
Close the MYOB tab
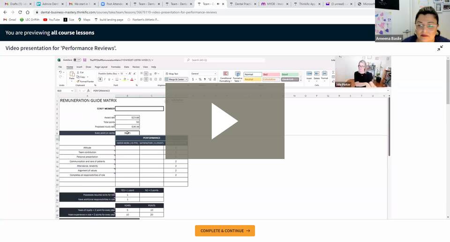pos(287,4)
